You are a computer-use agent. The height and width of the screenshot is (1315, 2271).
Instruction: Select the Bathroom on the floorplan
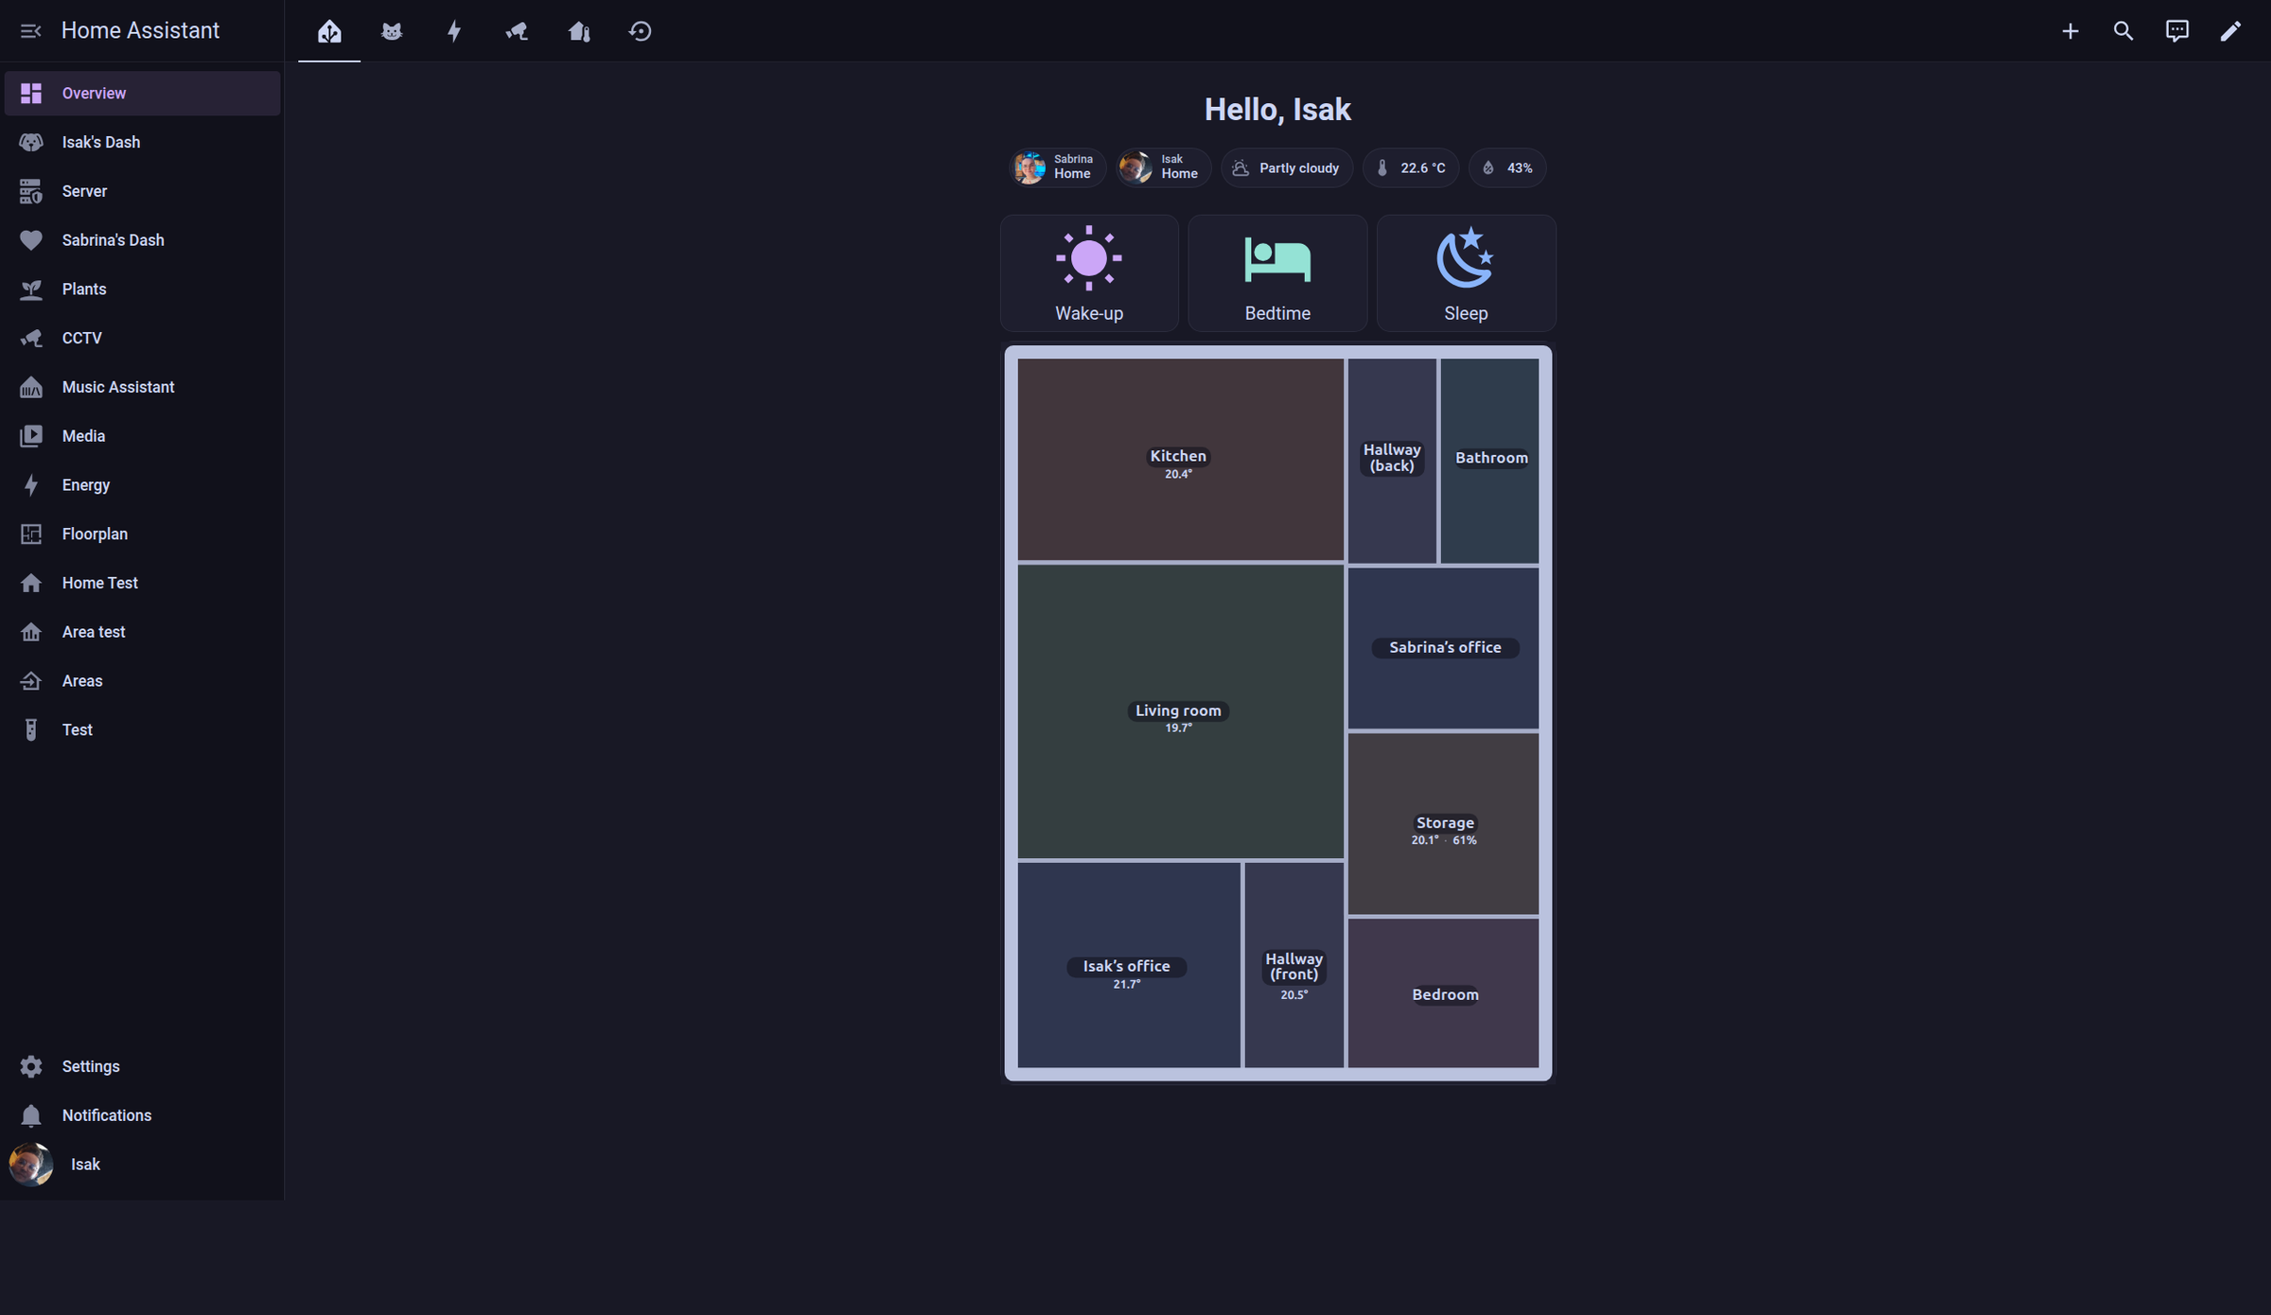coord(1489,461)
